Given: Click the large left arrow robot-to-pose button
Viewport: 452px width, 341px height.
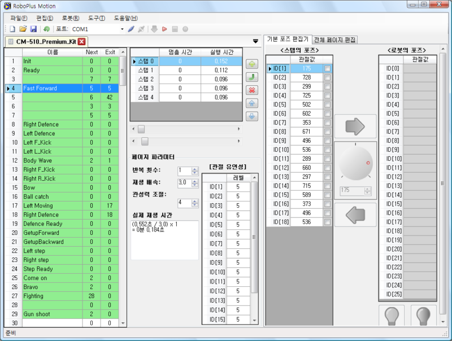Looking at the screenshot, I should coord(355,215).
